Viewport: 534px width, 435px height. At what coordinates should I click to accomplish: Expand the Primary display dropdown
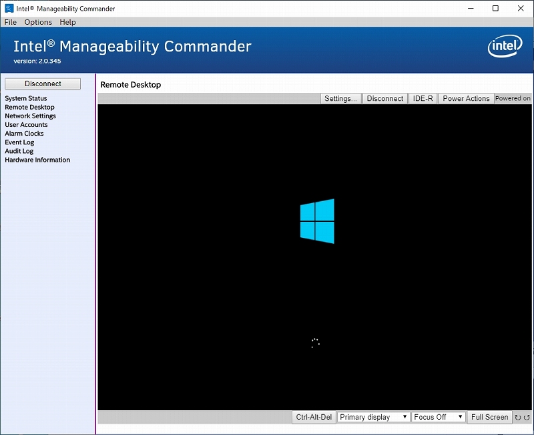pyautogui.click(x=373, y=417)
